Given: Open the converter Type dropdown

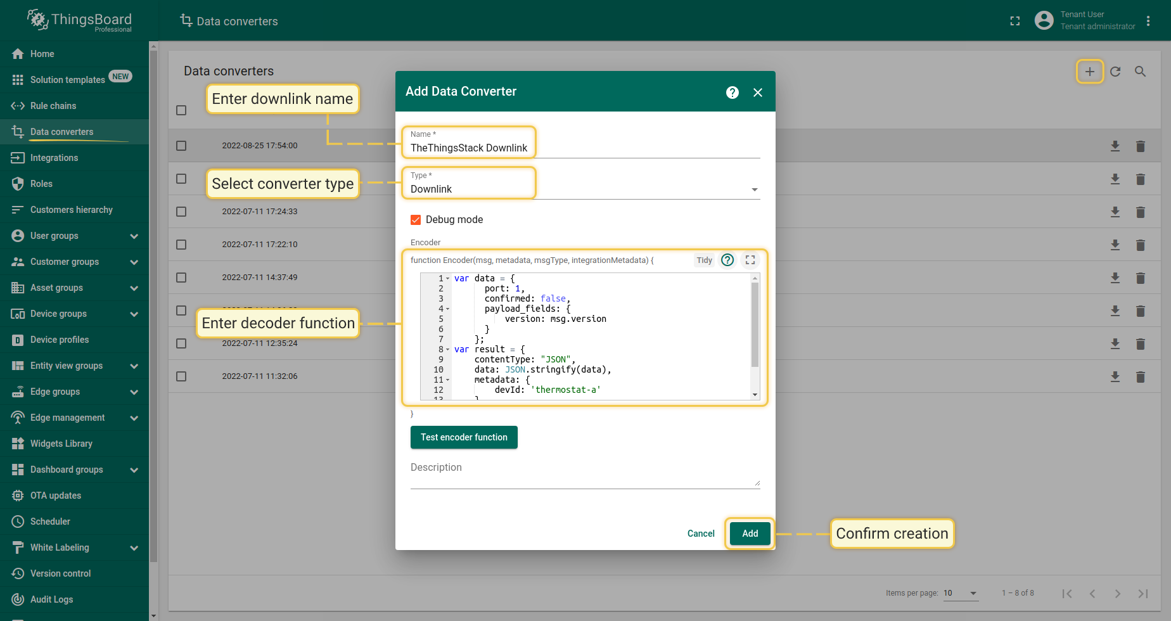Looking at the screenshot, I should pyautogui.click(x=585, y=189).
